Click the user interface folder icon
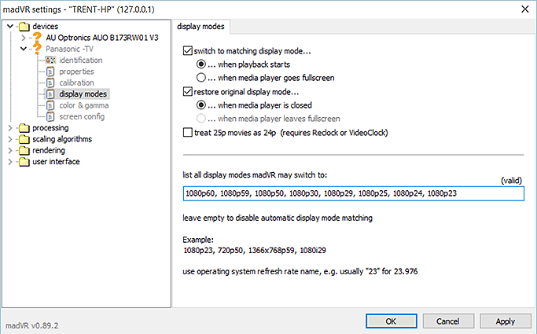This screenshot has width=537, height=334. pyautogui.click(x=24, y=162)
